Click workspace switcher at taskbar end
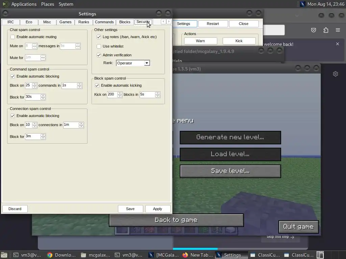 pos(320,255)
